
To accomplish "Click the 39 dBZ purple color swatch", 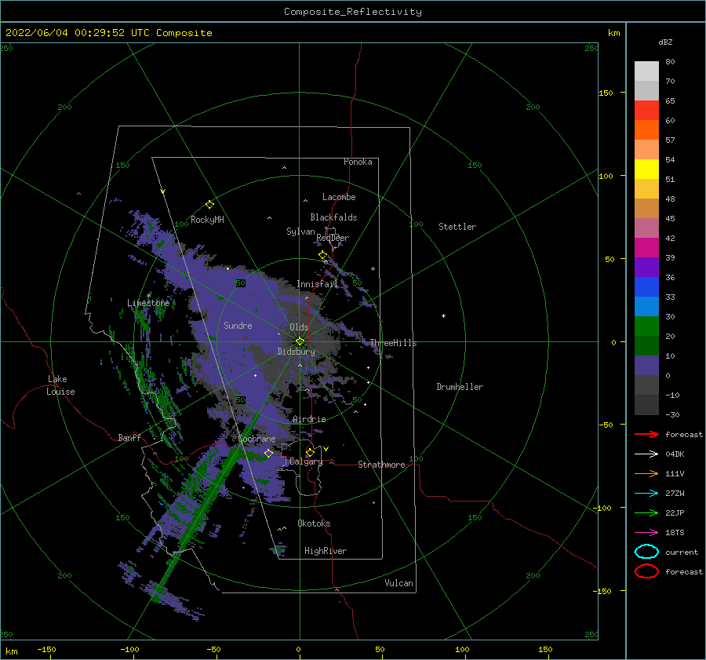I will (x=646, y=267).
